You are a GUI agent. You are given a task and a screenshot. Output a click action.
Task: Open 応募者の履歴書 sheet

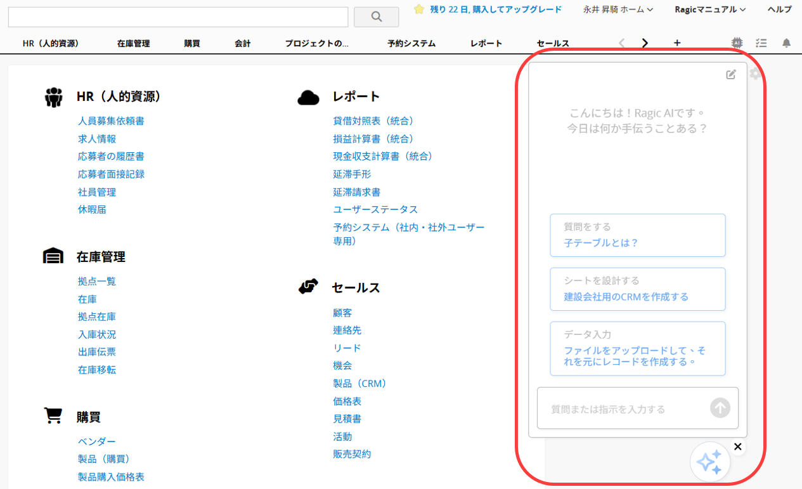[x=111, y=156]
